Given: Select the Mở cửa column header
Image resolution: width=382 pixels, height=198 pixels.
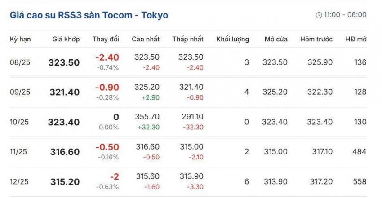Looking at the screenshot, I should pos(276,39).
